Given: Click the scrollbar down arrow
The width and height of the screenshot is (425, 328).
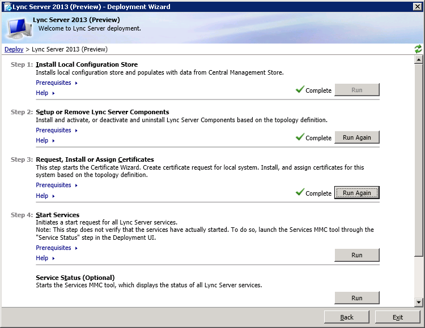Looking at the screenshot, I should pos(419,303).
